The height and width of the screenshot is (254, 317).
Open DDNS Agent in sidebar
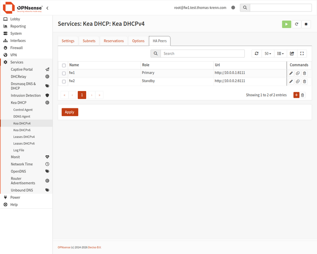pyautogui.click(x=22, y=116)
